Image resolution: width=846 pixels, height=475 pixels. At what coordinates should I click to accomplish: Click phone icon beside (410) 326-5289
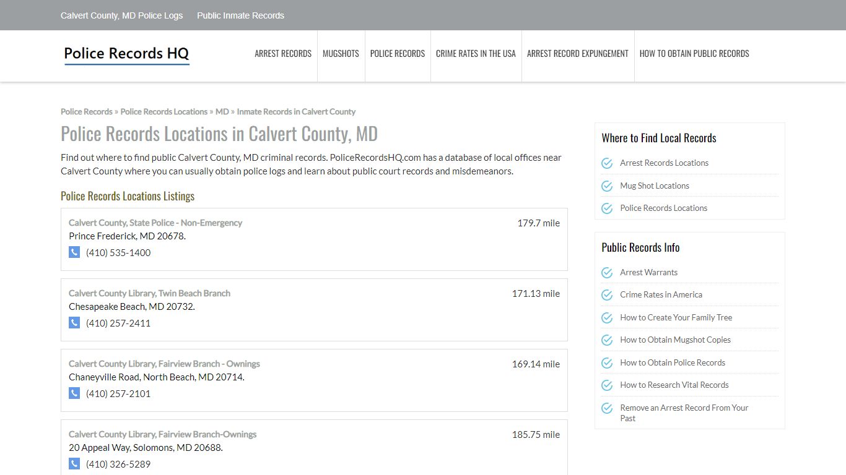(74, 464)
